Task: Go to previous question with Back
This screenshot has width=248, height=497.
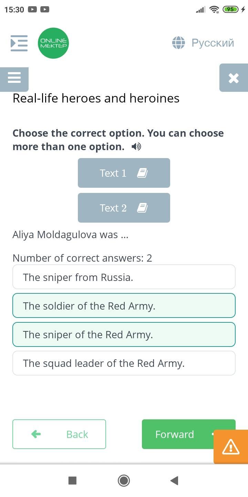Action: (x=59, y=434)
